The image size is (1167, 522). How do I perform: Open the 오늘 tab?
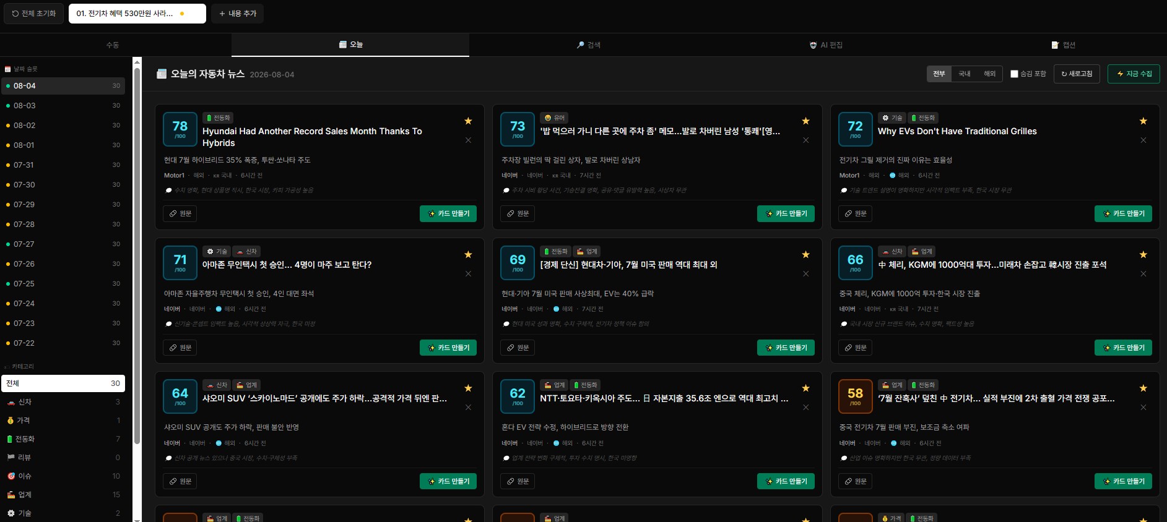350,45
